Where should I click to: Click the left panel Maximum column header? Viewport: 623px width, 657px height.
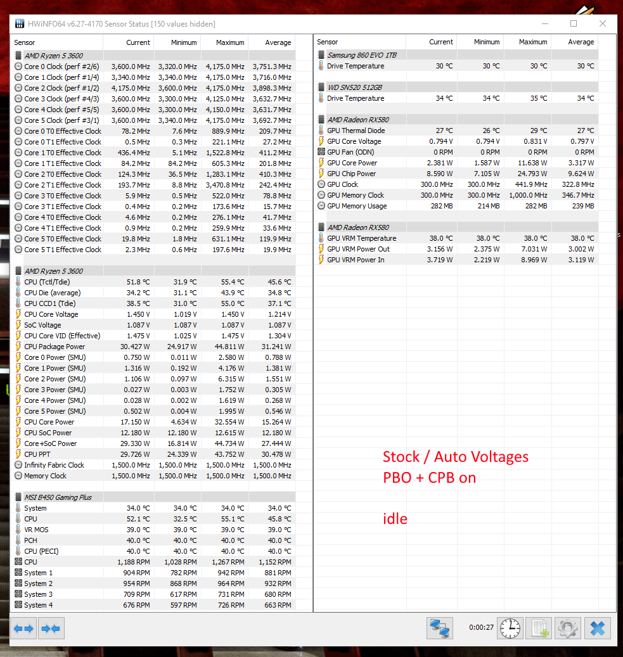pyautogui.click(x=225, y=42)
